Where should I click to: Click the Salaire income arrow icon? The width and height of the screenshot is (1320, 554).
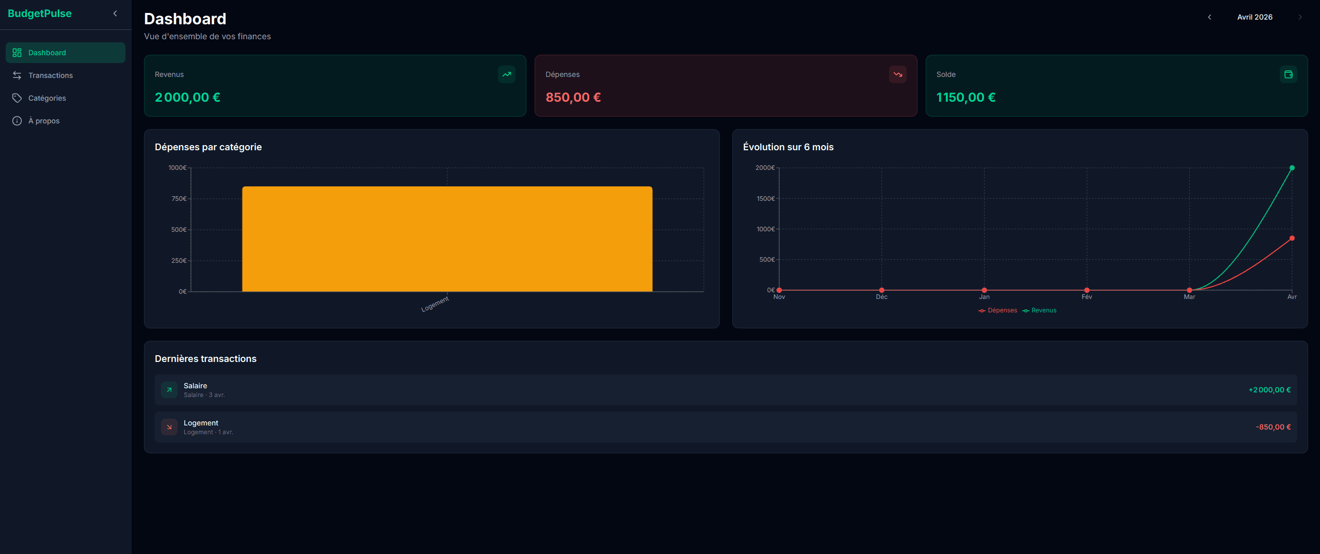pyautogui.click(x=169, y=390)
